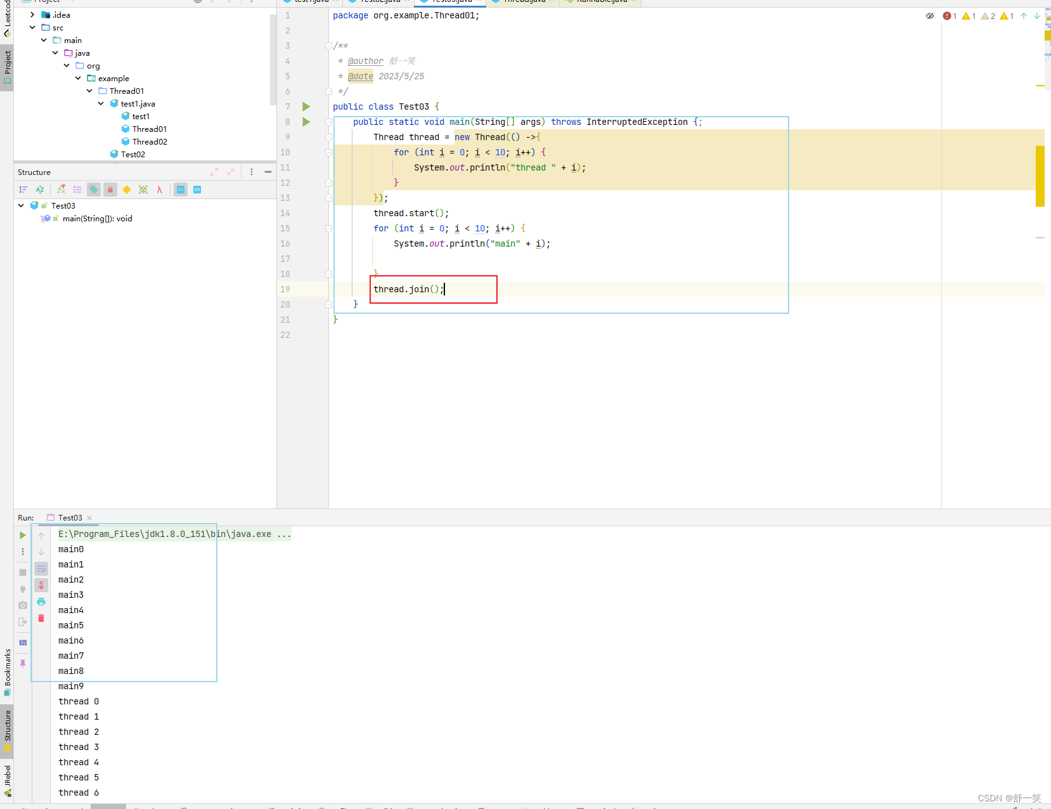1051x809 pixels.
Task: Sort structure by visibility
Action: pos(23,190)
